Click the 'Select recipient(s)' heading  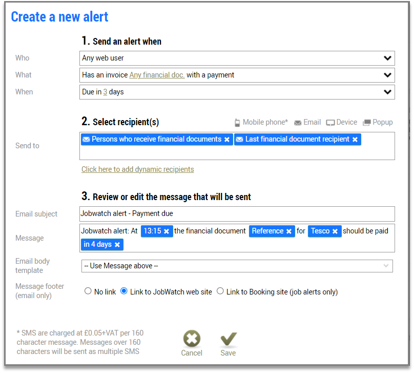[x=126, y=122]
